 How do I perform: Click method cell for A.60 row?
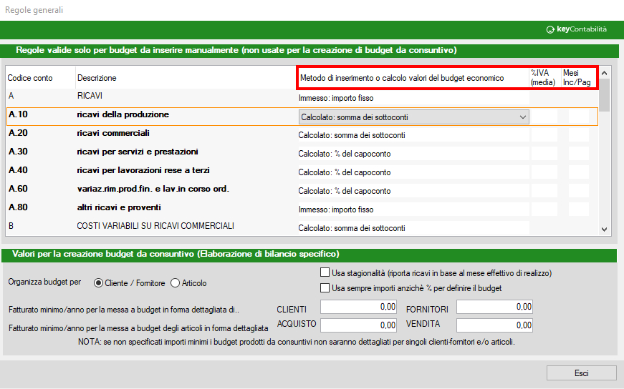click(413, 191)
